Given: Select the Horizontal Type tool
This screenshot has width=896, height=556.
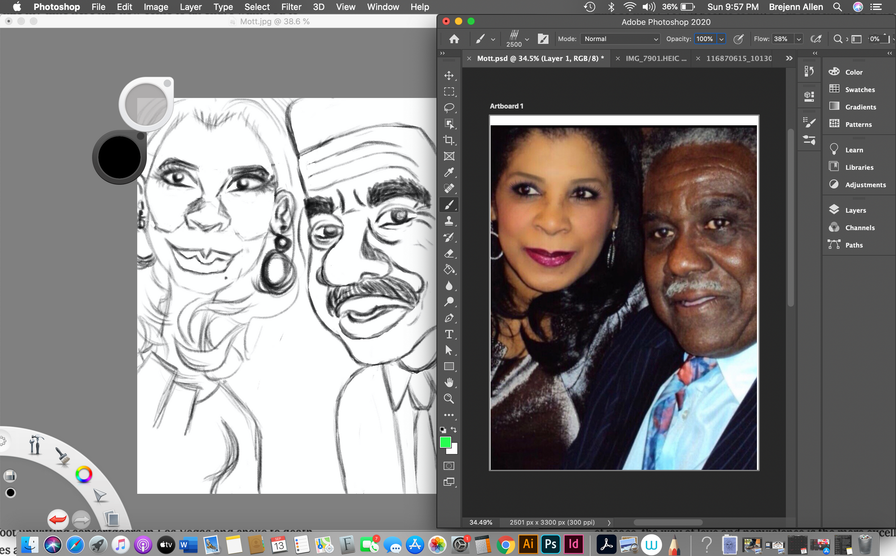Looking at the screenshot, I should [449, 334].
